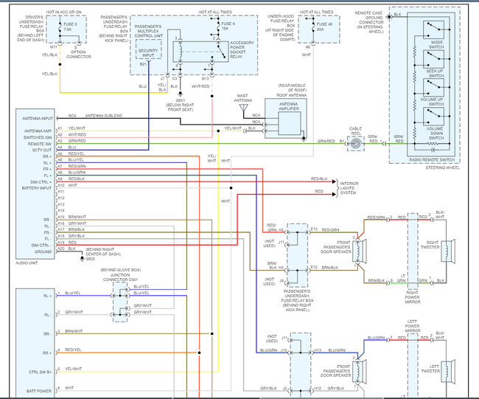This screenshot has height=399, width=479.
Task: Click 'PASSENGER'S MULTIPLEX CONTROL UNIT' label
Action: coord(148,31)
